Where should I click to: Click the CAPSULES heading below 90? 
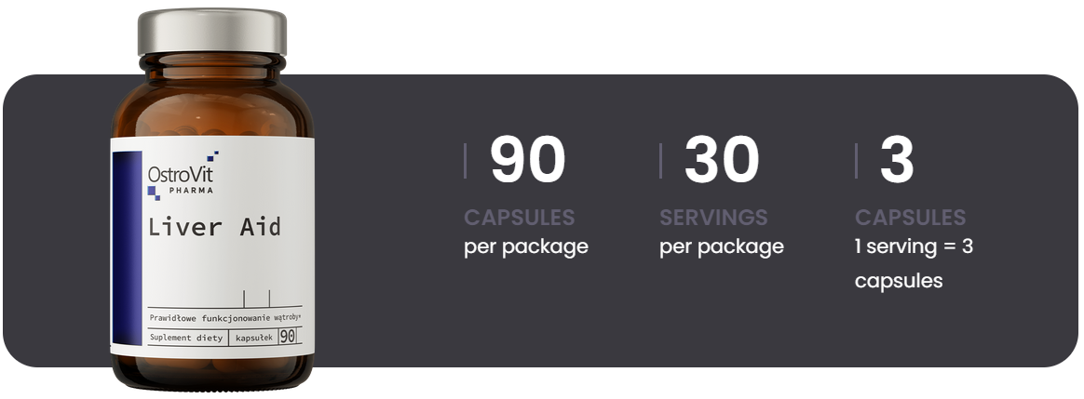(x=519, y=218)
